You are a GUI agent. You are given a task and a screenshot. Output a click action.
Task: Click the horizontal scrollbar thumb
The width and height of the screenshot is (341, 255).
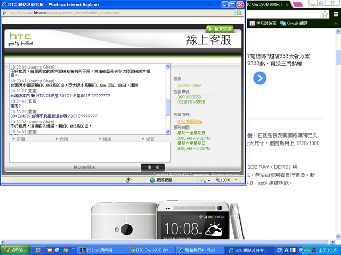[167, 242]
